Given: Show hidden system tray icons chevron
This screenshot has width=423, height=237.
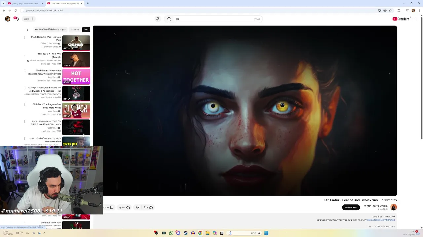Looking at the screenshot, I should pos(44,233).
